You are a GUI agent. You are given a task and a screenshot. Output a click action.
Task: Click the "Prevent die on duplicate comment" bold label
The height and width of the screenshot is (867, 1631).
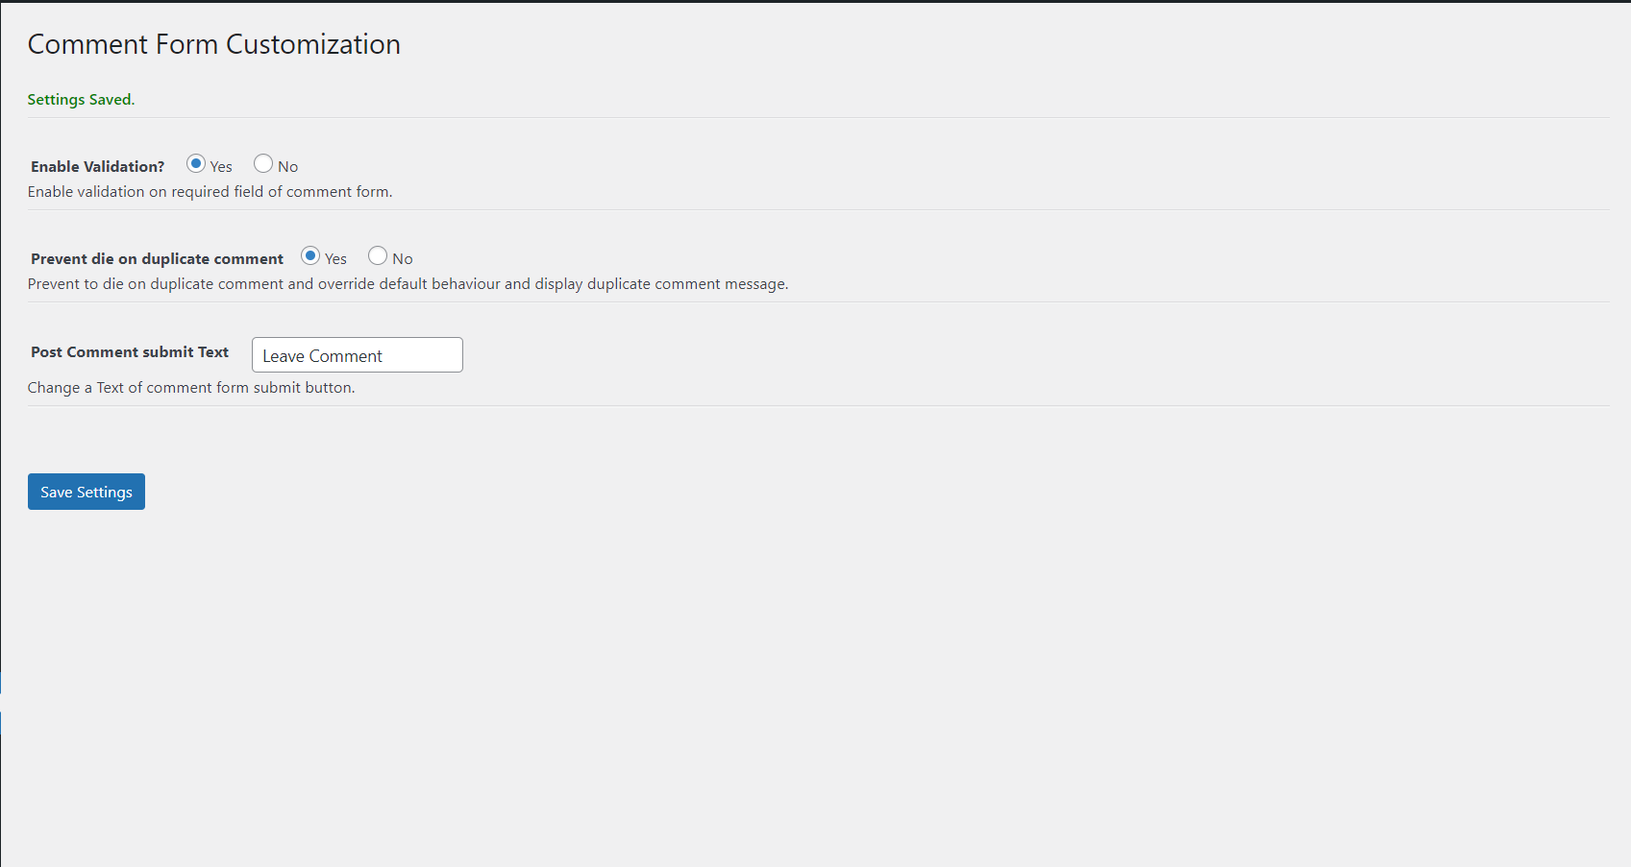click(157, 258)
